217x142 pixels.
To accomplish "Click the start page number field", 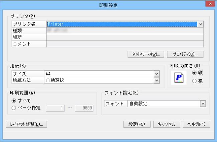I will pos(55,108).
